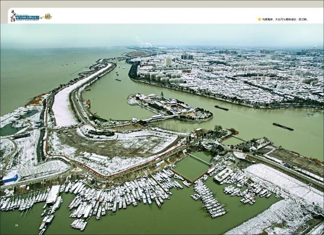The image size is (324, 235).
Task: Click the white smoke plume on the horizon
Action: 145,43
